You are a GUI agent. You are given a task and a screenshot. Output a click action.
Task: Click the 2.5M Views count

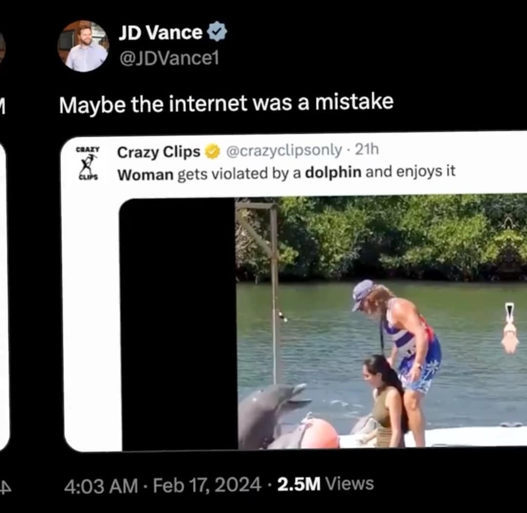pos(325,484)
